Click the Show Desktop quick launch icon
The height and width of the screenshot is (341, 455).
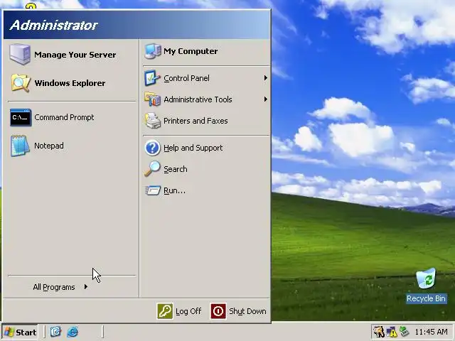55,332
